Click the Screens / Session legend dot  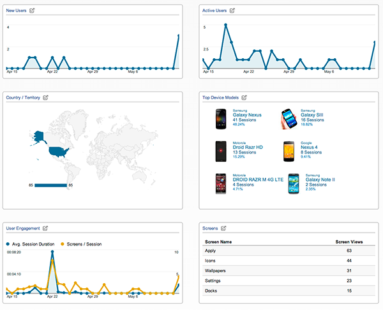(63, 244)
